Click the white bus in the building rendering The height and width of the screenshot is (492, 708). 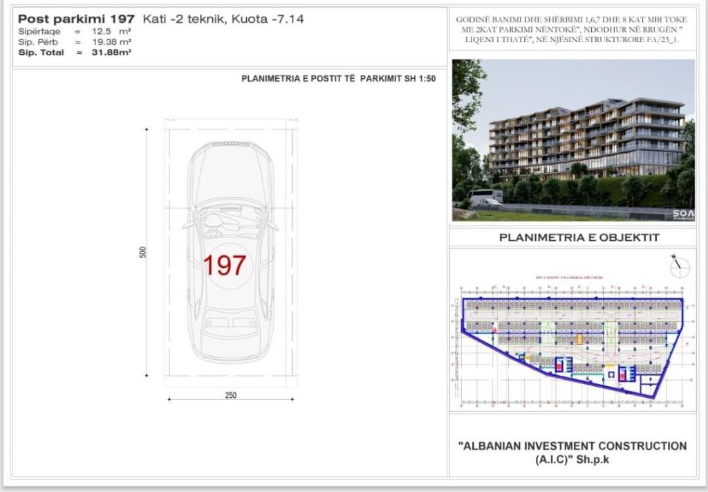point(486,199)
